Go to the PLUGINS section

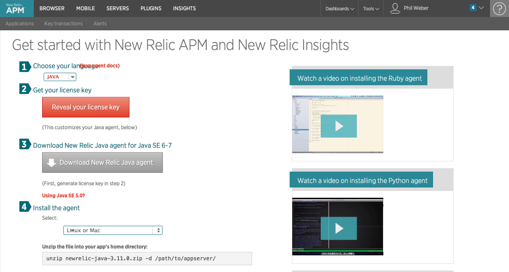151,8
